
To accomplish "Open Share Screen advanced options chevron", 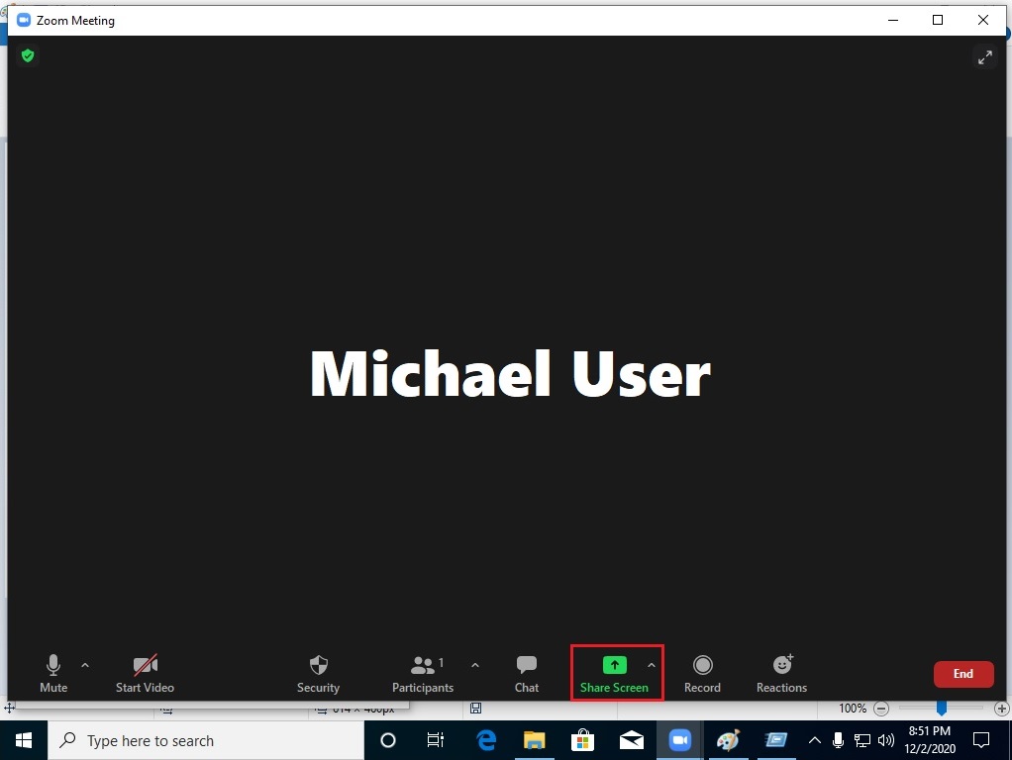I will [x=651, y=665].
